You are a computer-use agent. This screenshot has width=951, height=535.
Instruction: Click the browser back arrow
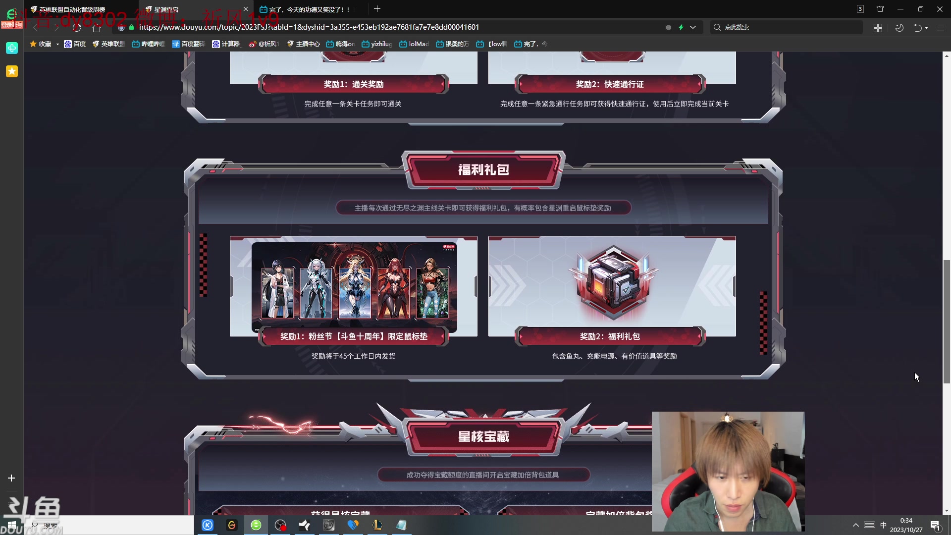coord(36,27)
